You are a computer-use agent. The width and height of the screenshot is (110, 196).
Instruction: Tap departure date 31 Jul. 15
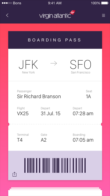click(51, 114)
